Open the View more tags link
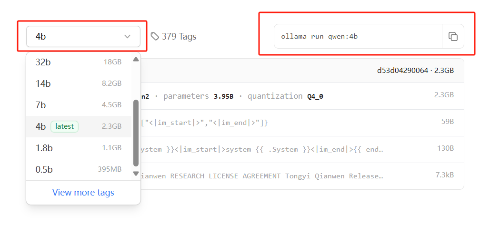This screenshot has width=490, height=227. click(83, 192)
